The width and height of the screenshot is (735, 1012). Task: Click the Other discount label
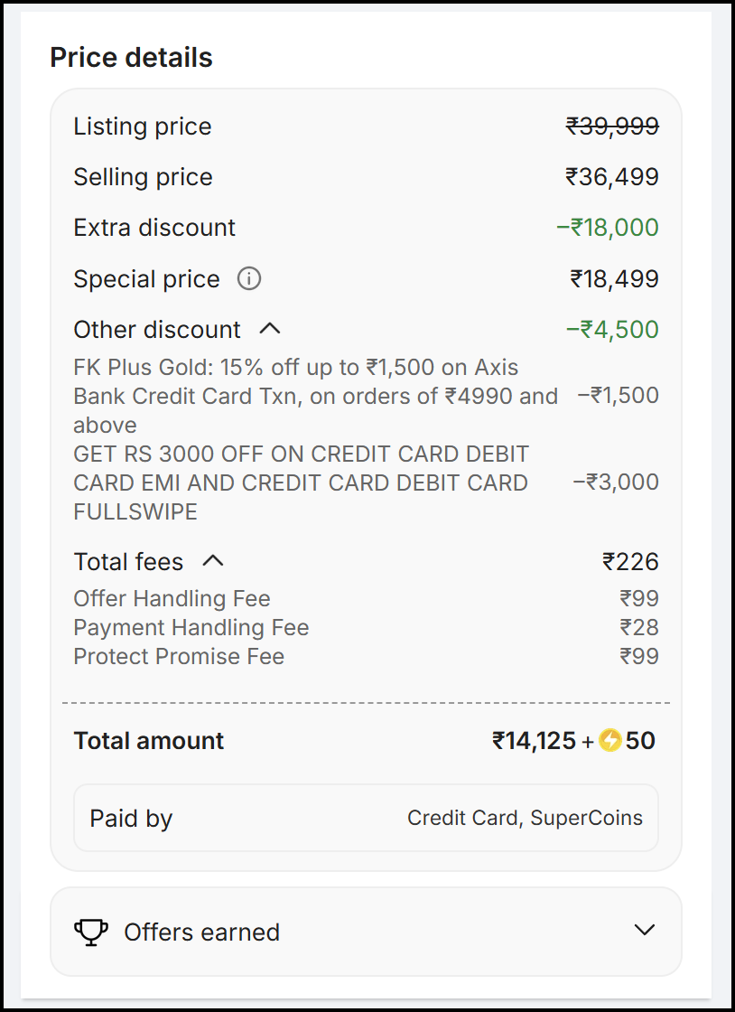click(157, 330)
